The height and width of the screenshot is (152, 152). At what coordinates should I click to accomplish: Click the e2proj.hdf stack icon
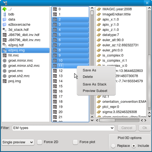click(x=4, y=45)
